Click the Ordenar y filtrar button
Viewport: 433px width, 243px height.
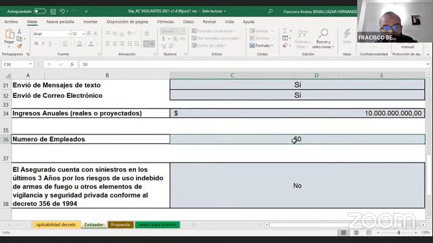(x=302, y=39)
